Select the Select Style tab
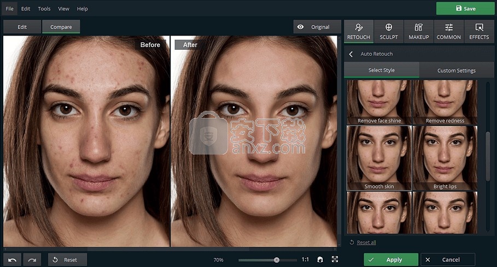Screen dimensions: 497x267 382,70
